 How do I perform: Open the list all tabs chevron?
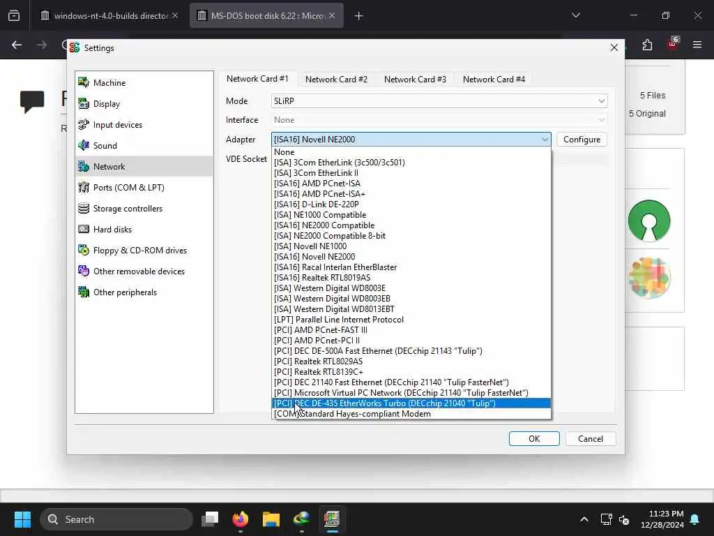click(576, 15)
